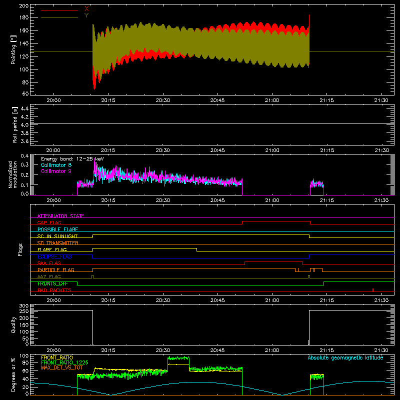Select the SC_TRANSMITTER flag label
The height and width of the screenshot is (400, 400).
[57, 243]
